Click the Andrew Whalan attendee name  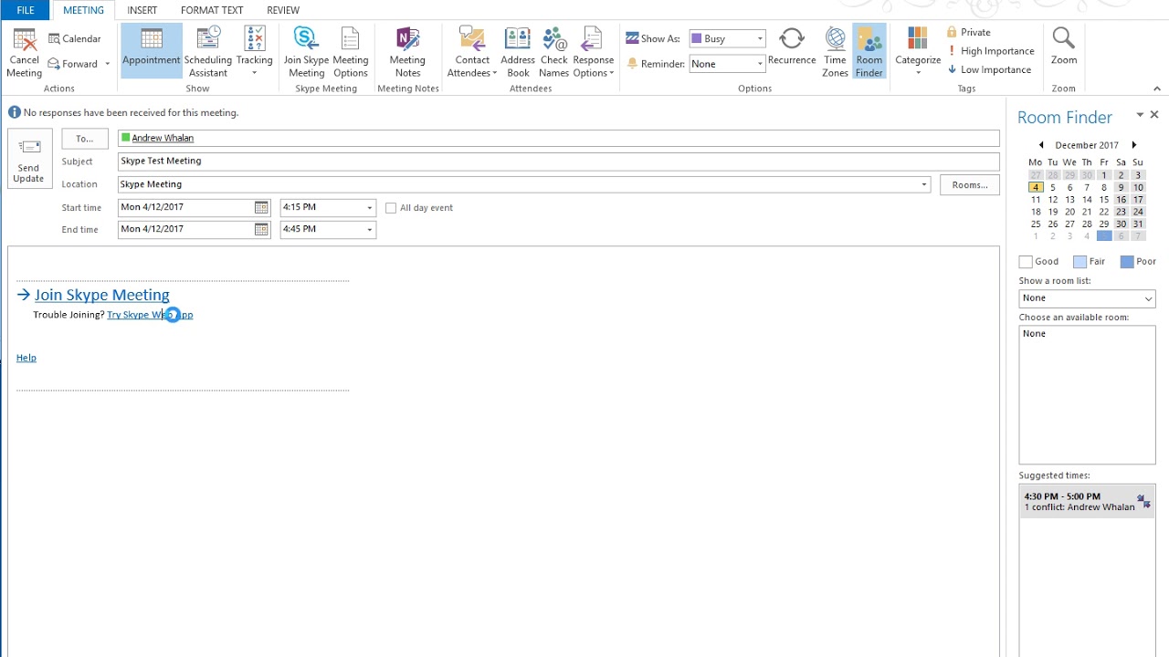coord(163,138)
